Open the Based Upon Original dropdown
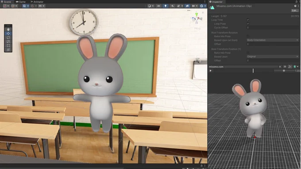Screen dimensions: 301x169 tap(273, 57)
